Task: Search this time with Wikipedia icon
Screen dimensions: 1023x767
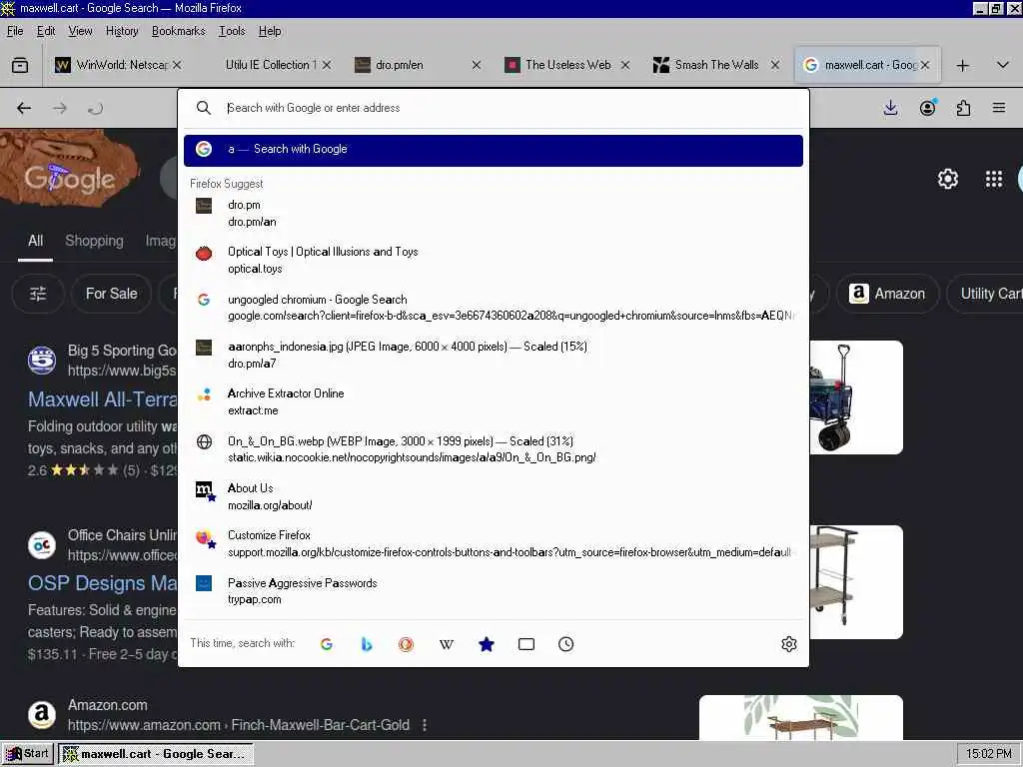Action: tap(447, 644)
